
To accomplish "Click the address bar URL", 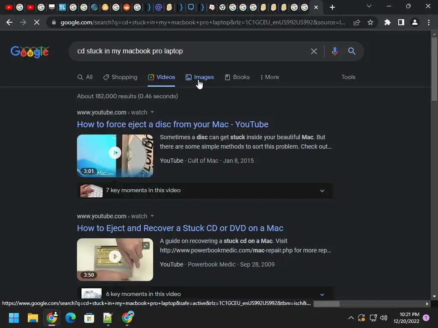I will click(x=203, y=22).
